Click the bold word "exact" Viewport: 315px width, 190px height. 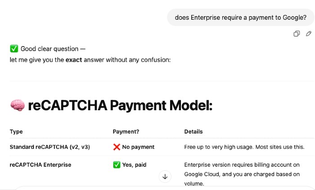pos(74,60)
